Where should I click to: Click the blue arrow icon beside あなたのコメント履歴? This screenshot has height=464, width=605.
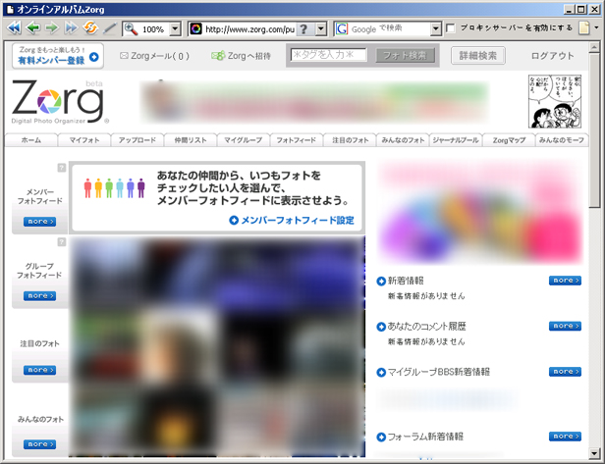381,327
